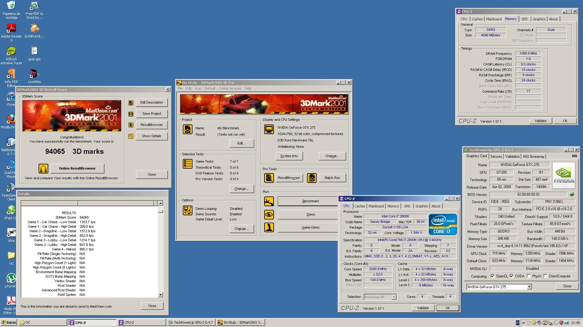Screen dimensions: 583x327
Task: Click the NVIDIA logo in GPU-Z
Action: pos(564,175)
